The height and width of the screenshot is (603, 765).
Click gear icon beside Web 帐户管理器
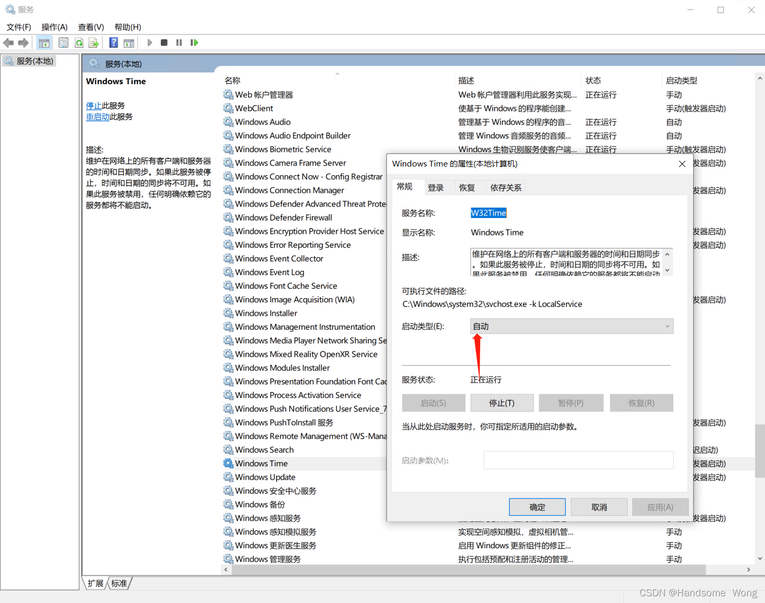228,95
